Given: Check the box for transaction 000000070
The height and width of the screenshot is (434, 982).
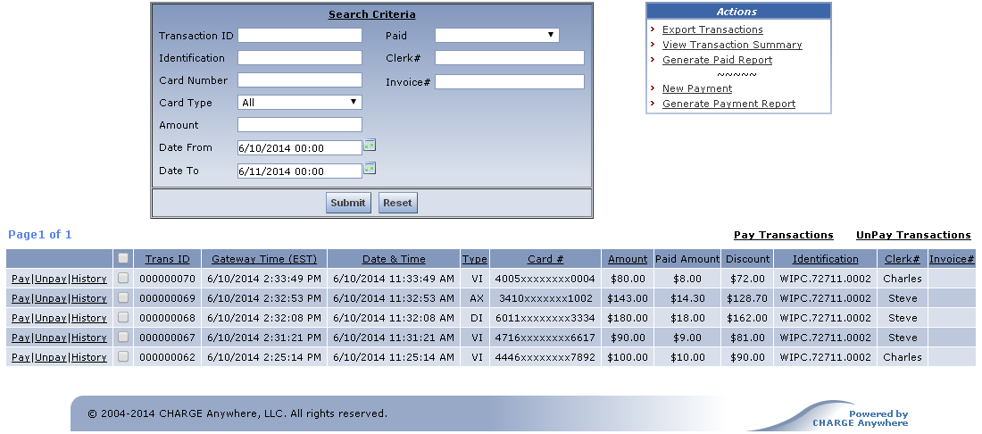Looking at the screenshot, I should click(x=123, y=279).
